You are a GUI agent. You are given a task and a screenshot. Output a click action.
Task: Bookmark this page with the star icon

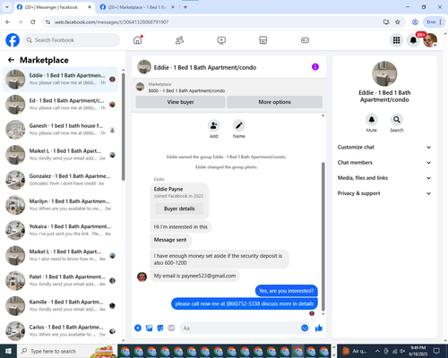click(398, 21)
